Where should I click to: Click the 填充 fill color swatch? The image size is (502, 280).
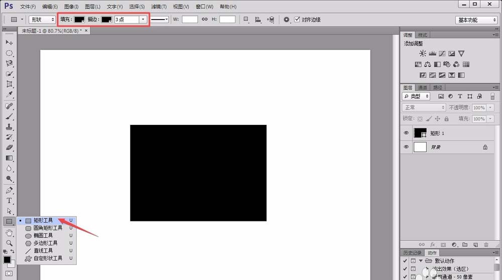[79, 20]
